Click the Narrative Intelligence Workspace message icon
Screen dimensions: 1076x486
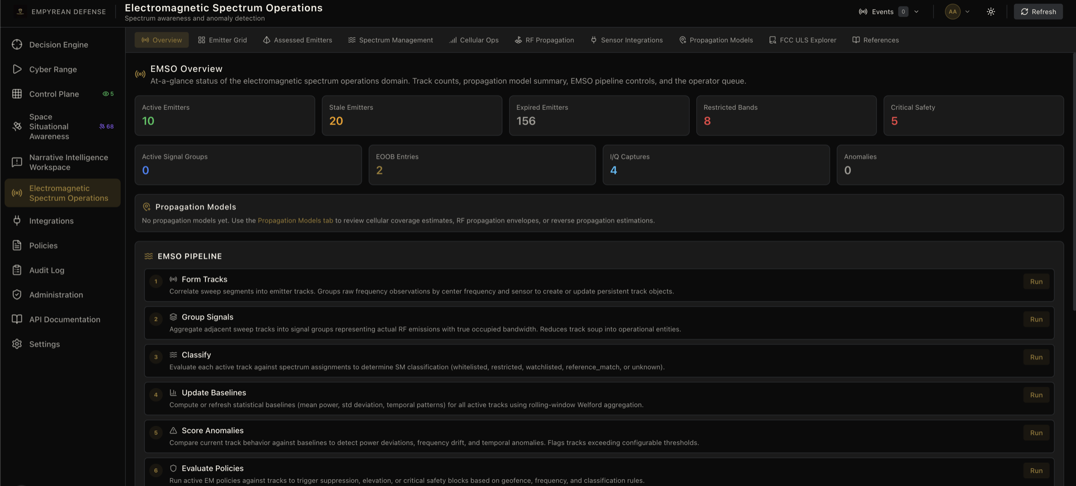pyautogui.click(x=17, y=162)
